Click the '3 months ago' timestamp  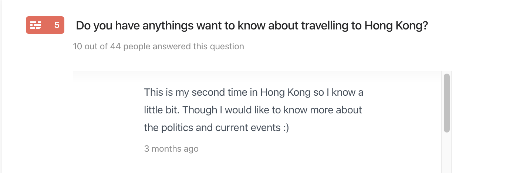point(171,149)
